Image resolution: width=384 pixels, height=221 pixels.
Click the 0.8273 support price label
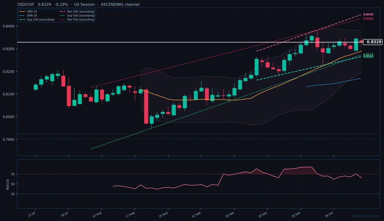pyautogui.click(x=368, y=55)
